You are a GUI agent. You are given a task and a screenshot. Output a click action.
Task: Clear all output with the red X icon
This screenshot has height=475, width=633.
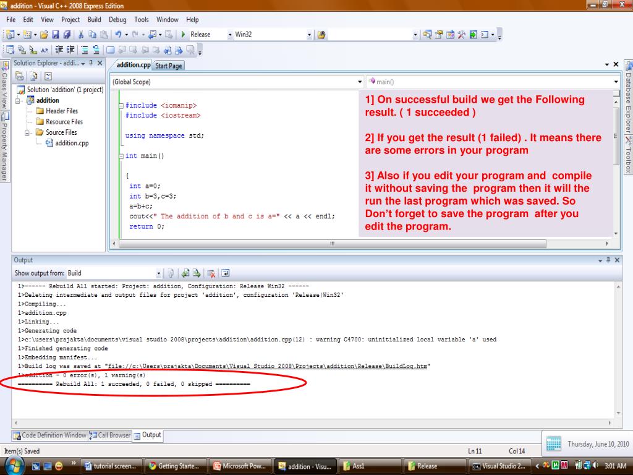tap(211, 273)
